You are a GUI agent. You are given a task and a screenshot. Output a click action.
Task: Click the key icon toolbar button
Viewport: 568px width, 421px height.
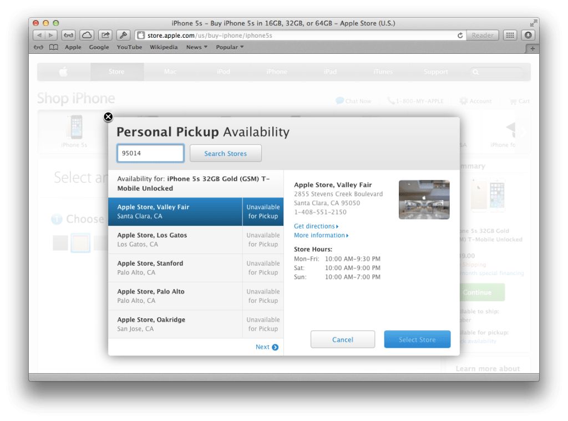tap(123, 35)
